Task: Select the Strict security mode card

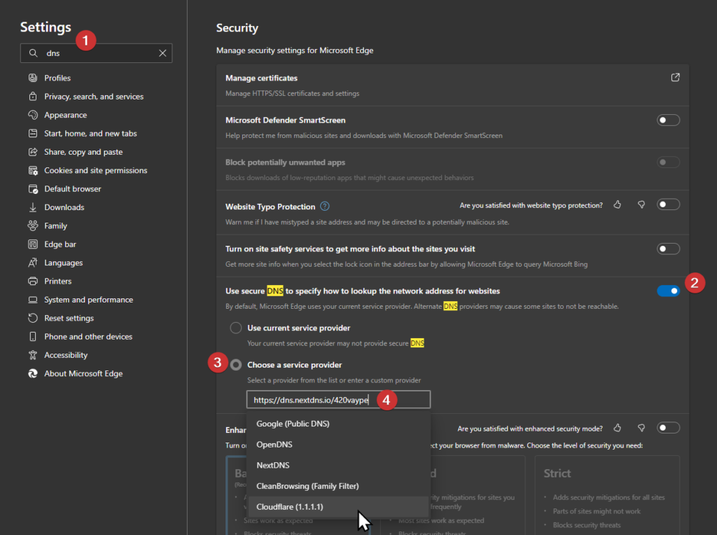Action: coord(607,495)
